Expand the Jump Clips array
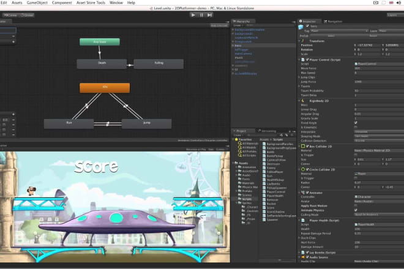 coord(299,77)
